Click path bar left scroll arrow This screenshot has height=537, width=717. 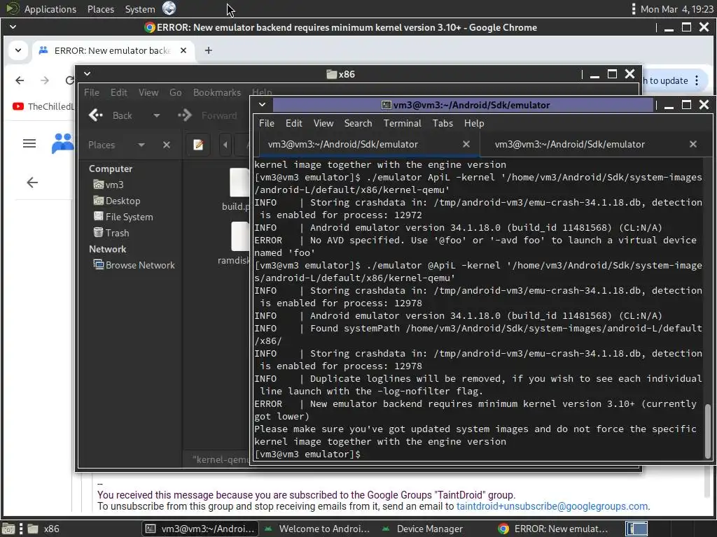coord(225,145)
